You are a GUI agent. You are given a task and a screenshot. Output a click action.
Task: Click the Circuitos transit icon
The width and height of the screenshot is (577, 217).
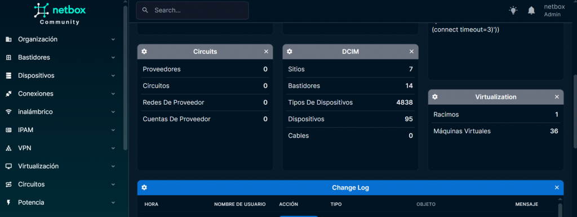tap(8, 184)
